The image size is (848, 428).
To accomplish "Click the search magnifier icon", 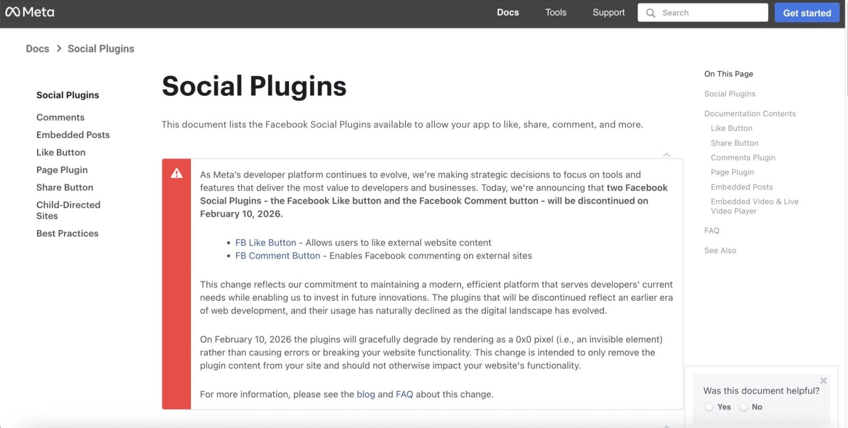I will pos(650,13).
